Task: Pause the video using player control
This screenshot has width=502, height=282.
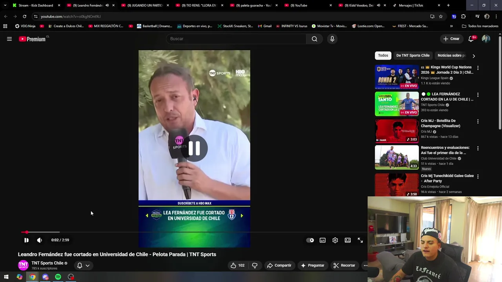Action: pyautogui.click(x=26, y=240)
